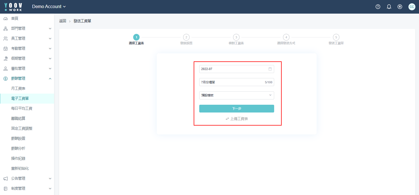Image resolution: width=419 pixels, height=195 pixels.
Task: Click the 返回 breadcrumb link
Action: click(62, 21)
